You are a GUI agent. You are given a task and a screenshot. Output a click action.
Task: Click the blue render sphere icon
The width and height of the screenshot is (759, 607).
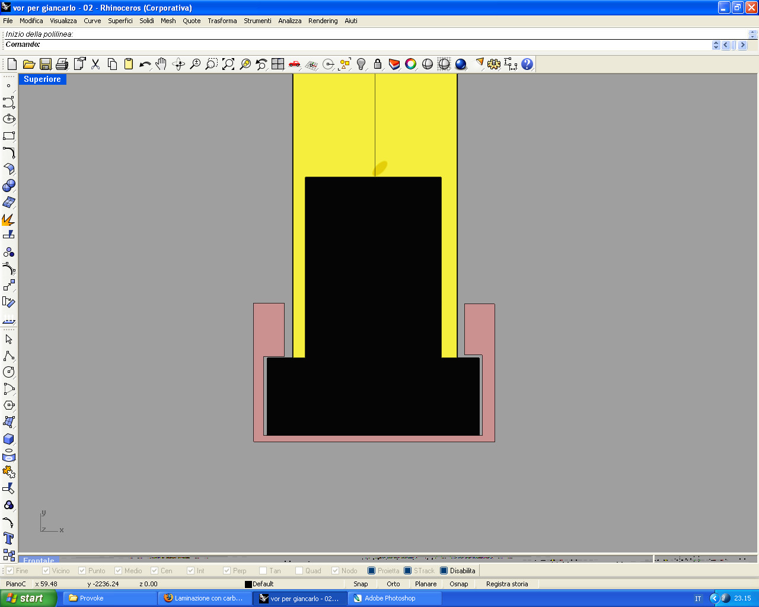point(461,64)
